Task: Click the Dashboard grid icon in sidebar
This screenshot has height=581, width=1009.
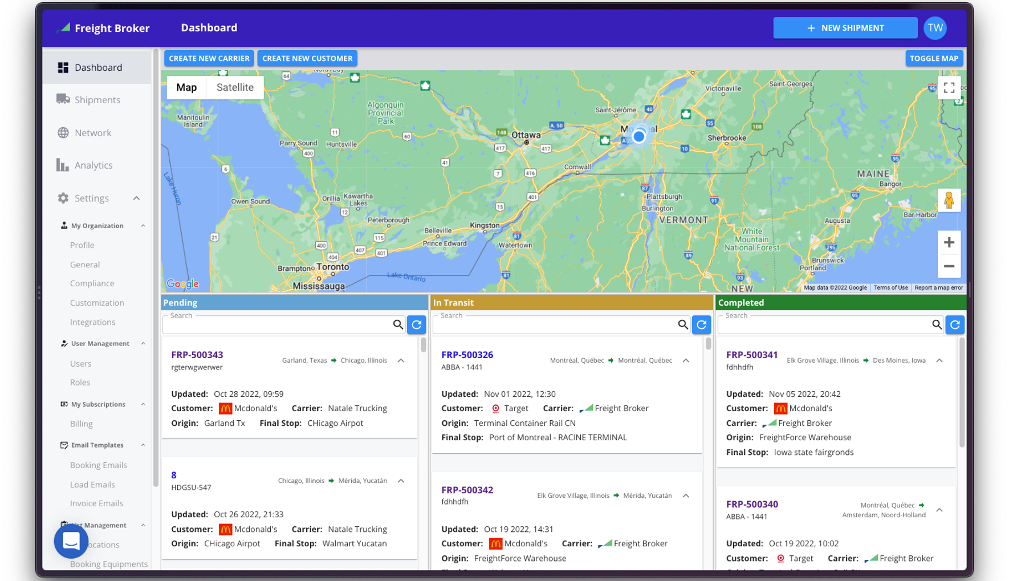Action: (x=63, y=67)
